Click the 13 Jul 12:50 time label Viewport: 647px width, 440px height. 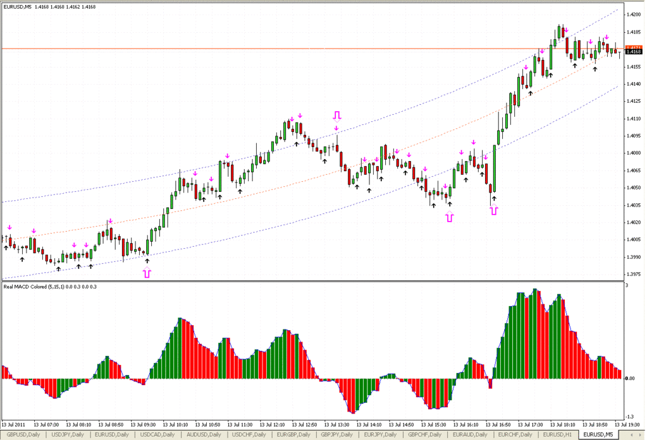coord(304,425)
